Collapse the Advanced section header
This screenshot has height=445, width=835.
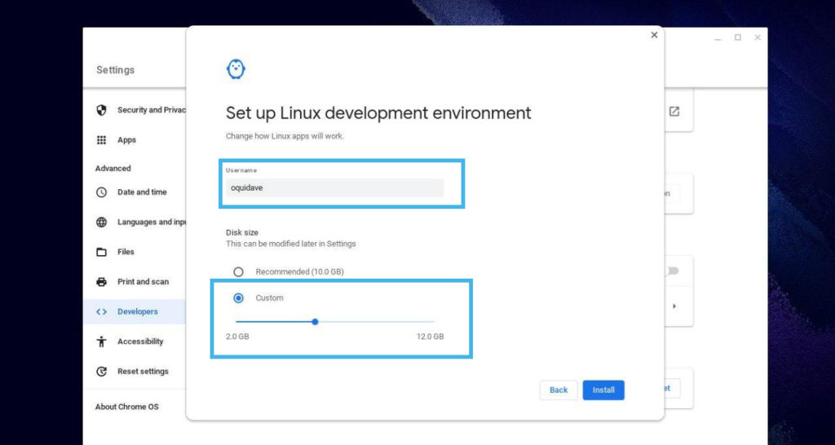click(x=113, y=168)
